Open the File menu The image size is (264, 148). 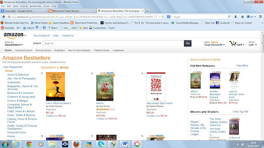3,6
